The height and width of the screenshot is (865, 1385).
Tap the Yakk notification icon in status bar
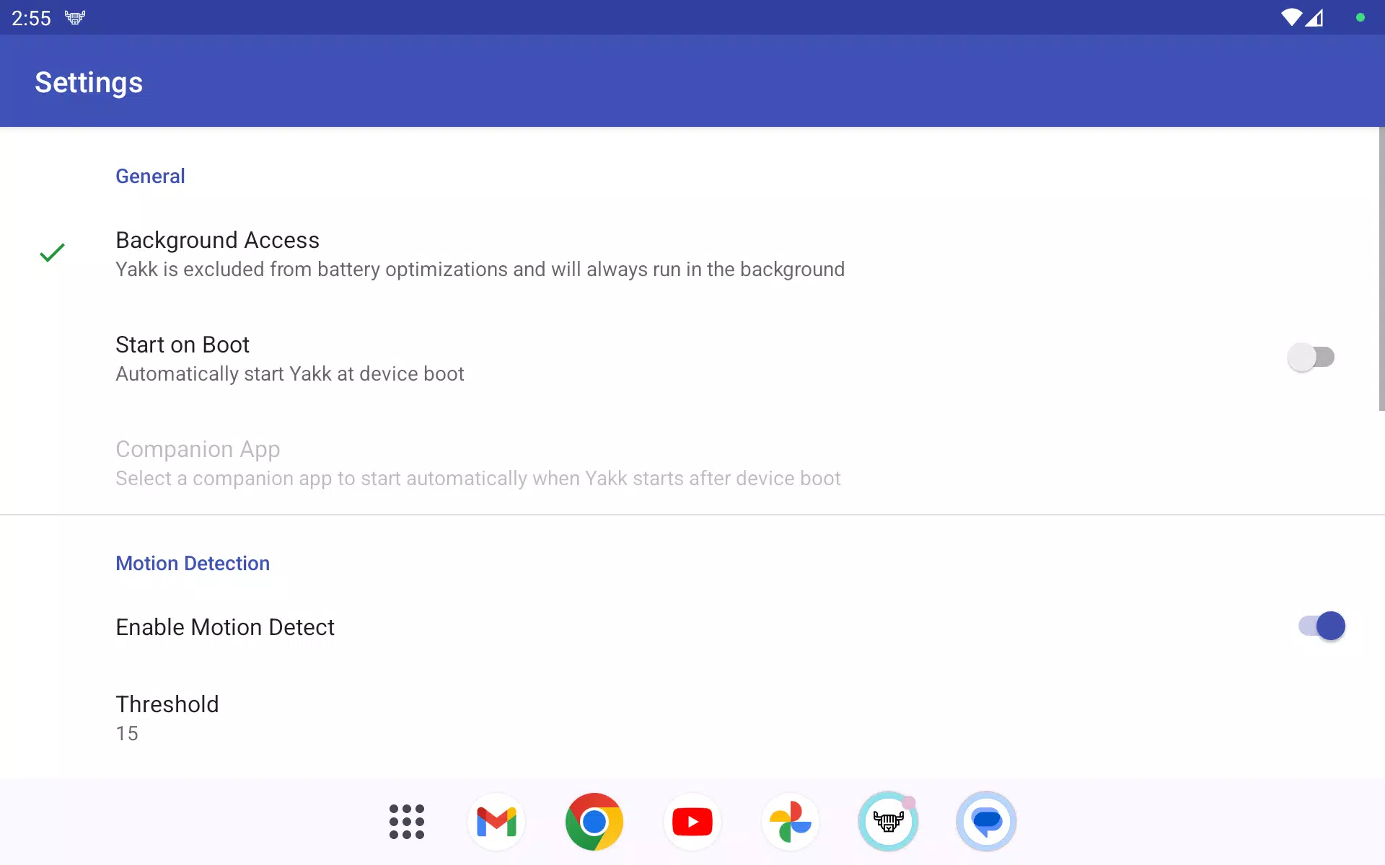(x=75, y=17)
